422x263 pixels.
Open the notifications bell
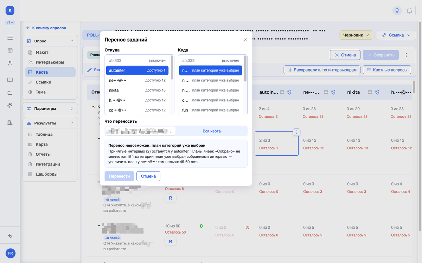pyautogui.click(x=409, y=11)
